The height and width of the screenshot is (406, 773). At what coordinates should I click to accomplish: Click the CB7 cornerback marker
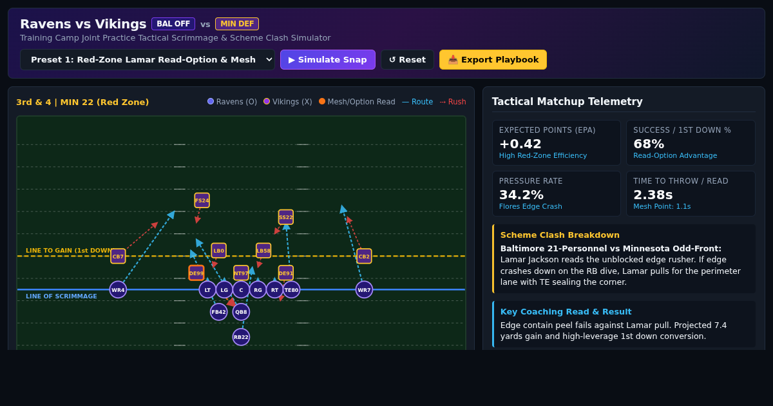(x=118, y=256)
